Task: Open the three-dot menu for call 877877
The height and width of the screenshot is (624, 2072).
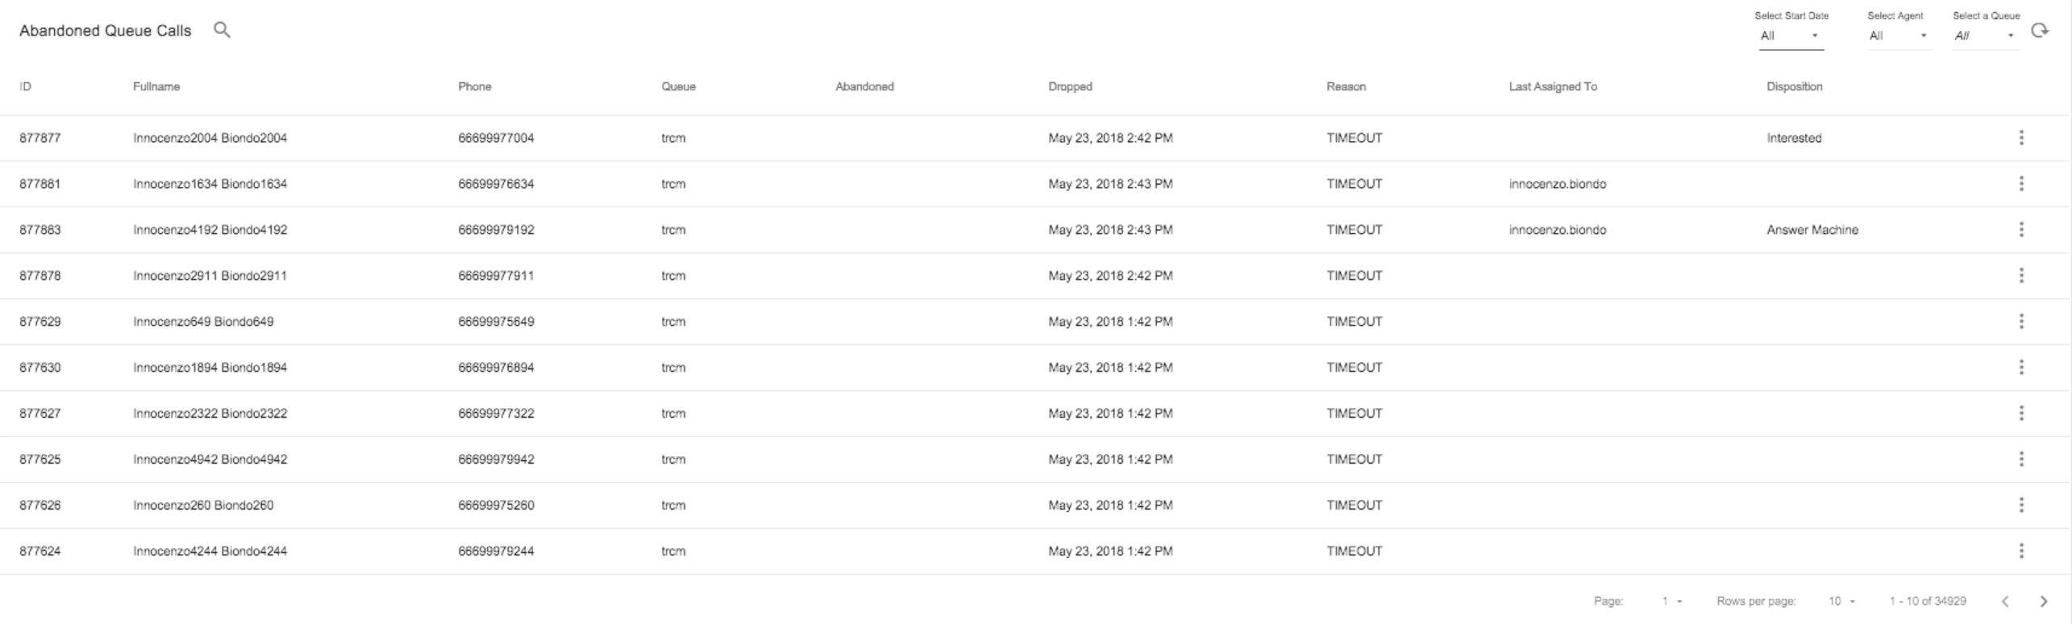Action: (x=2021, y=138)
